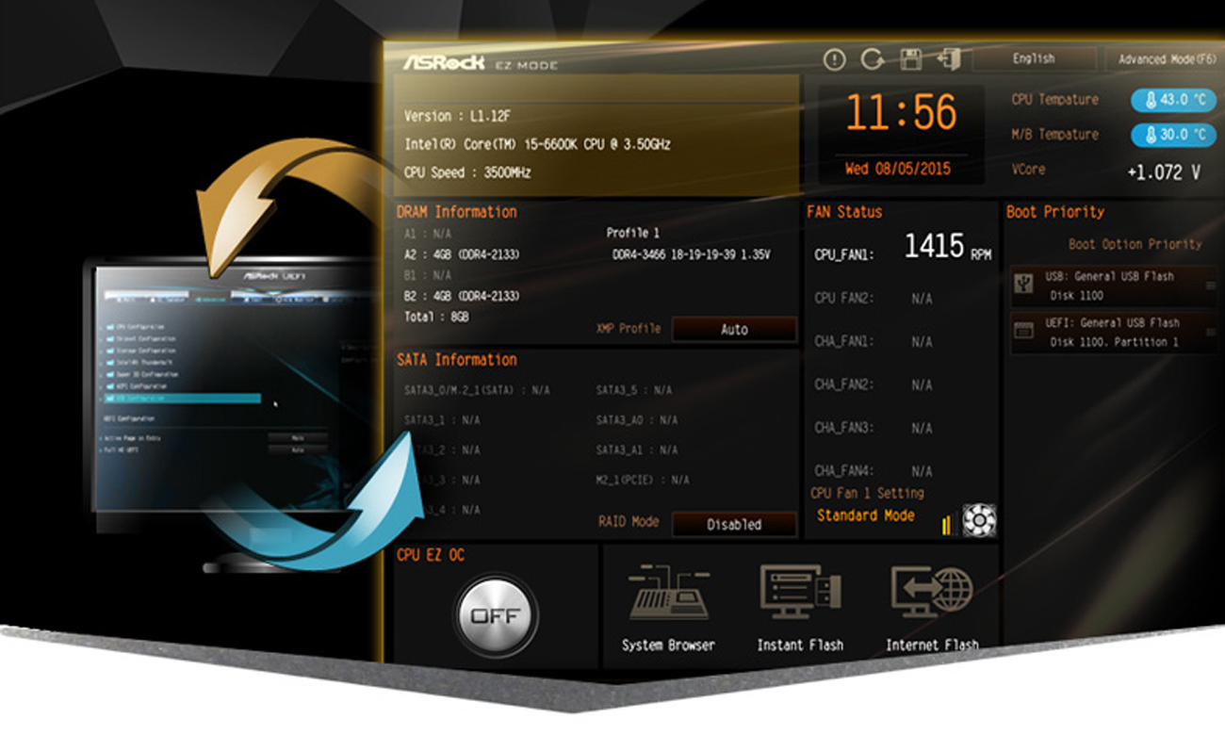Click the USB flash drive boot icon
The height and width of the screenshot is (735, 1225).
tap(1022, 282)
